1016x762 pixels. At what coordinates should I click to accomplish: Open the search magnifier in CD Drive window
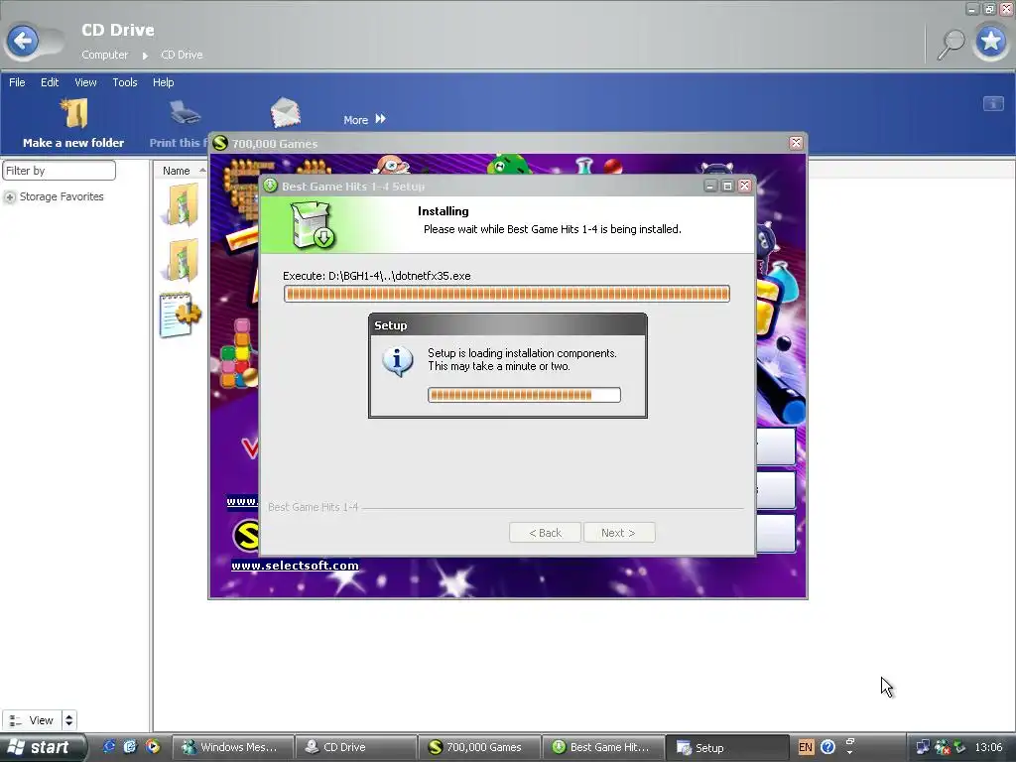[952, 44]
